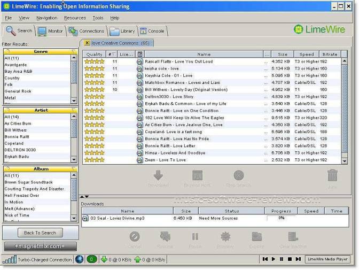
Task: Click the Explore folder icon
Action: tap(256, 236)
